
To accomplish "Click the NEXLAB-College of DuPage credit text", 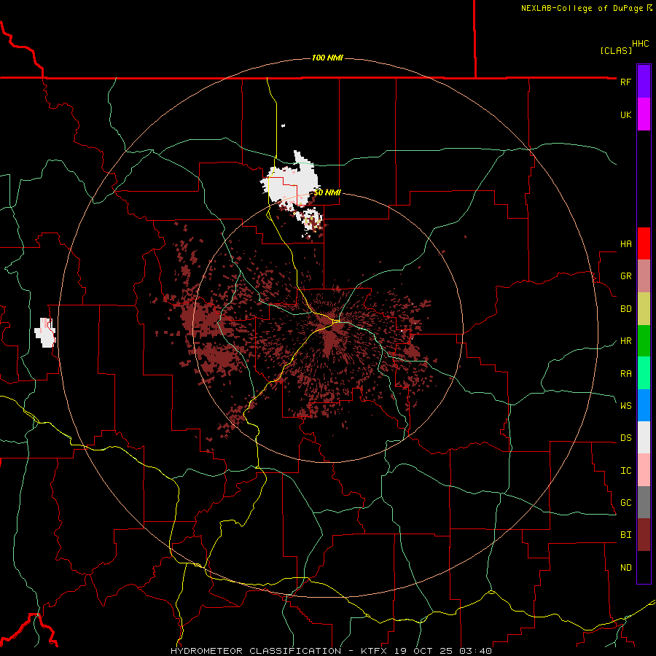I will [x=582, y=8].
